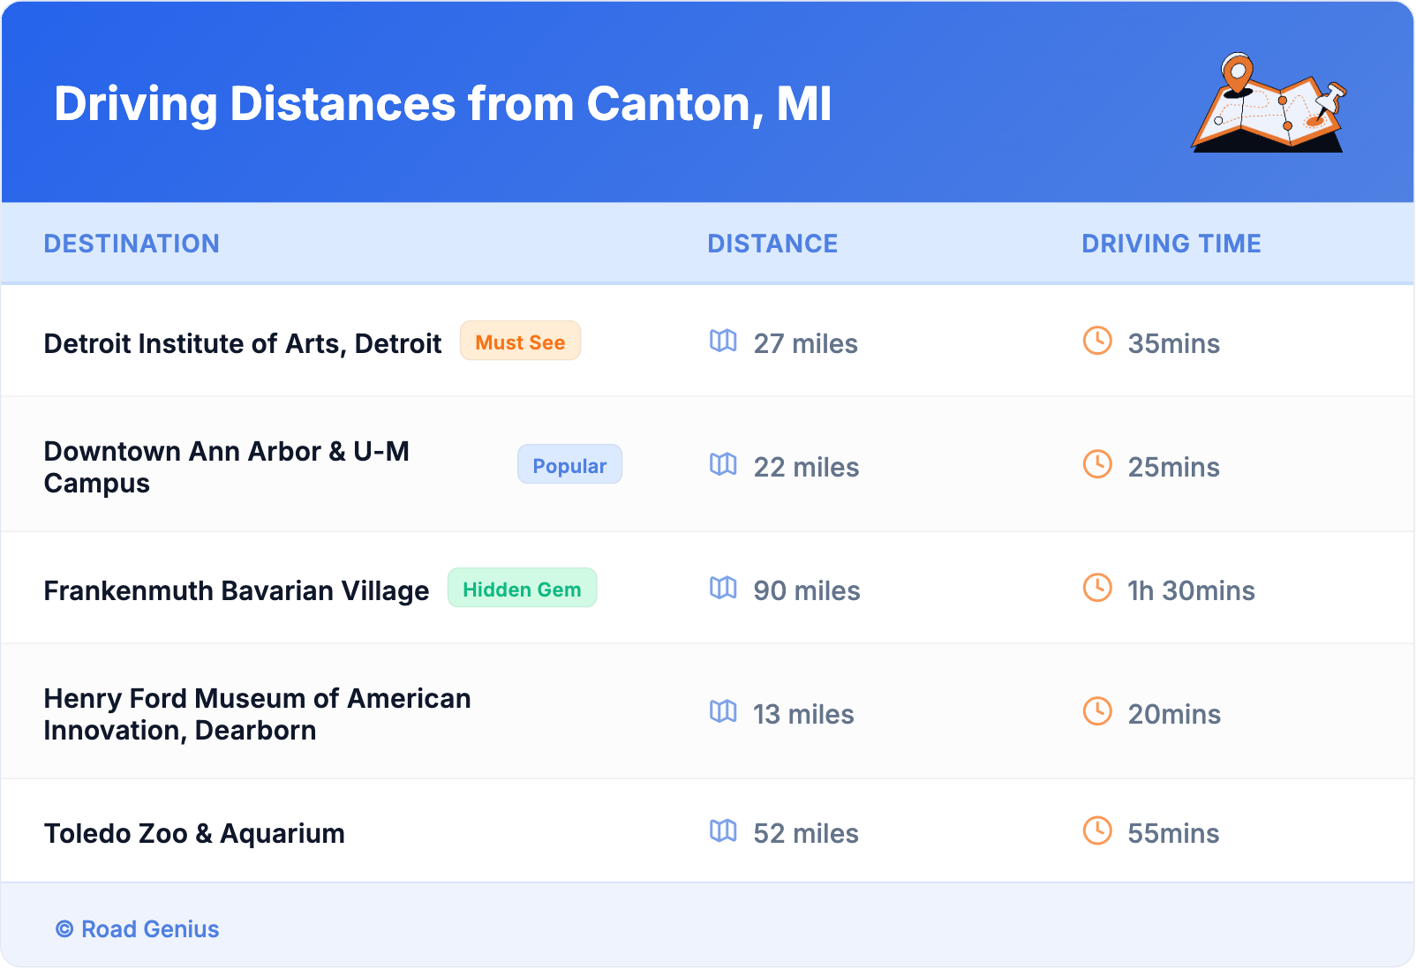Click the map icon beside 27 miles
The height and width of the screenshot is (969, 1416).
pos(723,341)
